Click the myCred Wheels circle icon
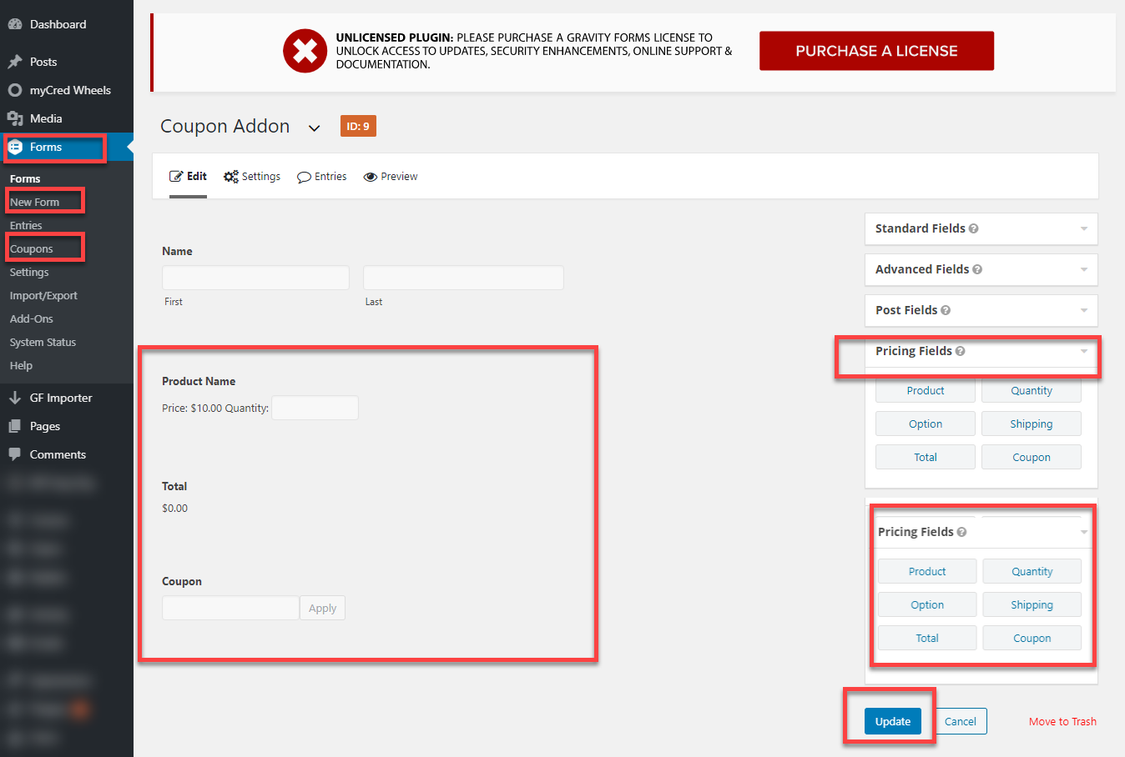Screen dimensions: 1125x757 point(15,90)
